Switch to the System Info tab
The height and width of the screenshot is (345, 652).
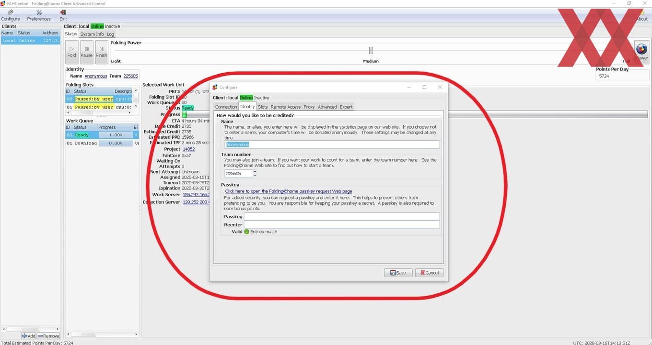coord(92,34)
